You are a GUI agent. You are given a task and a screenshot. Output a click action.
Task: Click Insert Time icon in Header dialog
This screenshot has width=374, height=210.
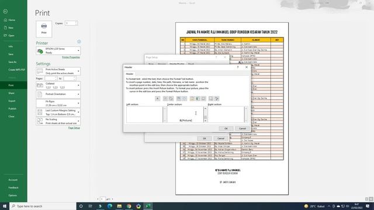[x=185, y=99]
